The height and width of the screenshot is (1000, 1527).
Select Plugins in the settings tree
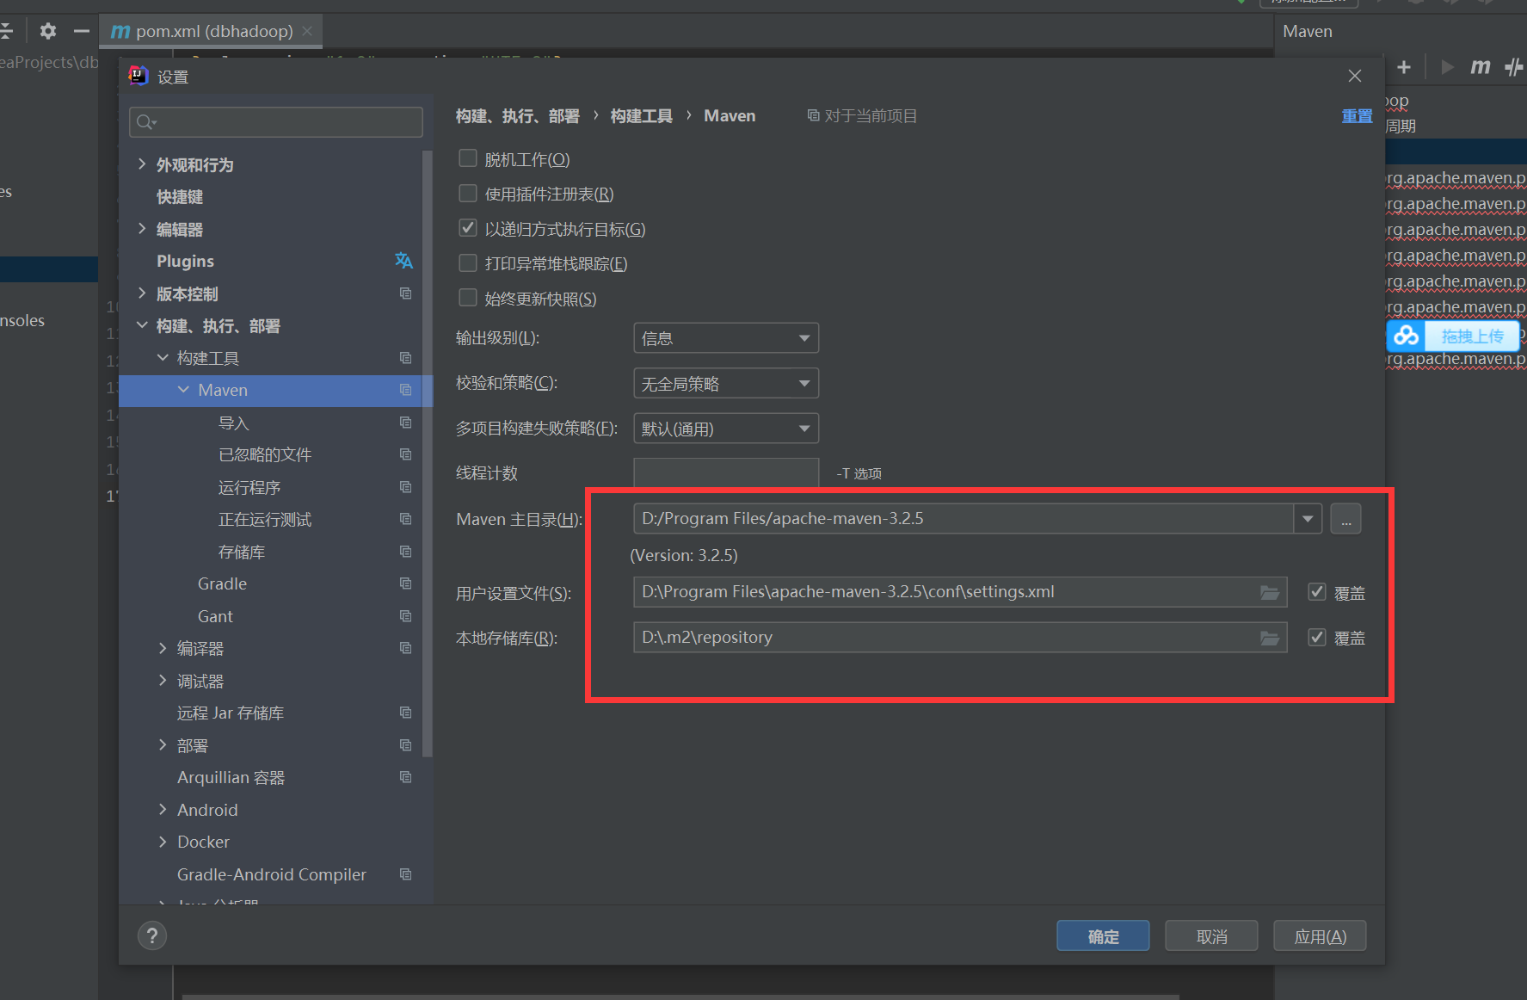point(185,261)
